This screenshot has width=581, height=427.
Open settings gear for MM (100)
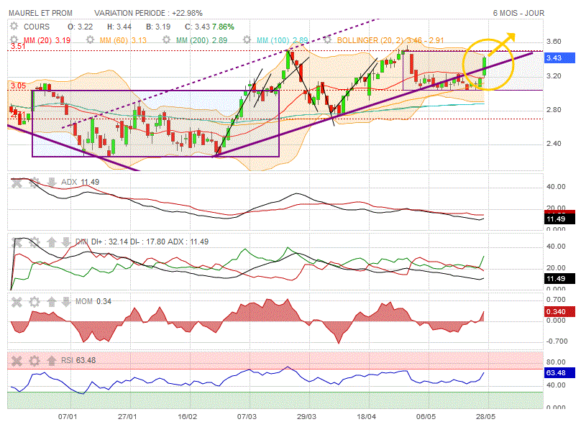click(247, 40)
